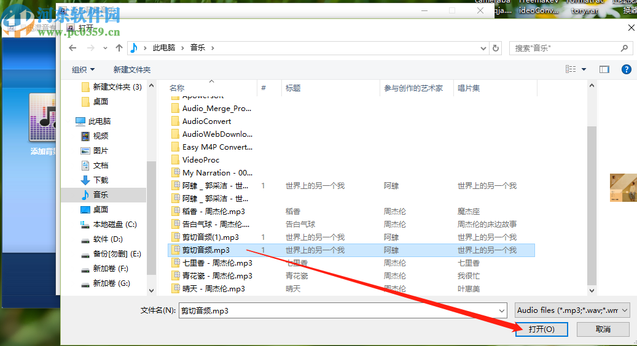The height and width of the screenshot is (346, 637).
Task: Open 新加卷 (F:) drive
Action: pyautogui.click(x=104, y=269)
